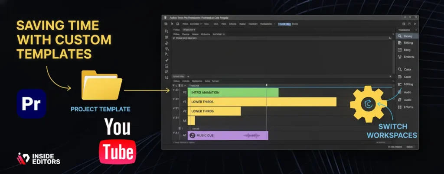Click the four-squares icon beside bottom Effects workspace

[399, 107]
